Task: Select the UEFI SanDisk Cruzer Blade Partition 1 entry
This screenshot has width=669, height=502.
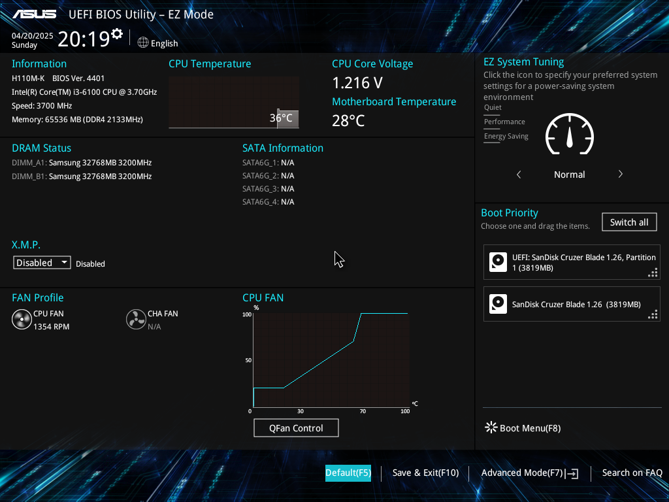Action: click(x=572, y=262)
